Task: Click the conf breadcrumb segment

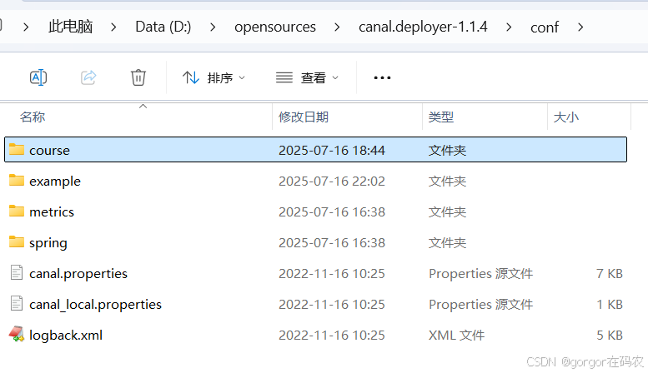Action: (545, 27)
